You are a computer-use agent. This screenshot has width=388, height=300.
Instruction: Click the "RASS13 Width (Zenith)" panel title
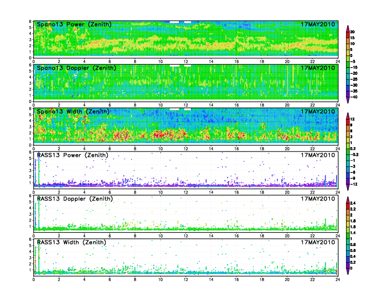point(72,242)
